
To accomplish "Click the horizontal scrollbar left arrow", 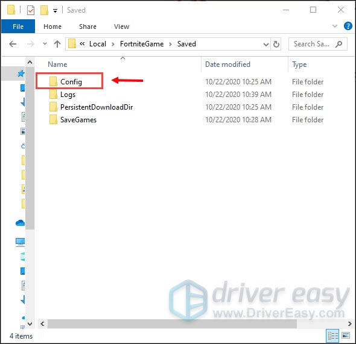I will (42, 324).
